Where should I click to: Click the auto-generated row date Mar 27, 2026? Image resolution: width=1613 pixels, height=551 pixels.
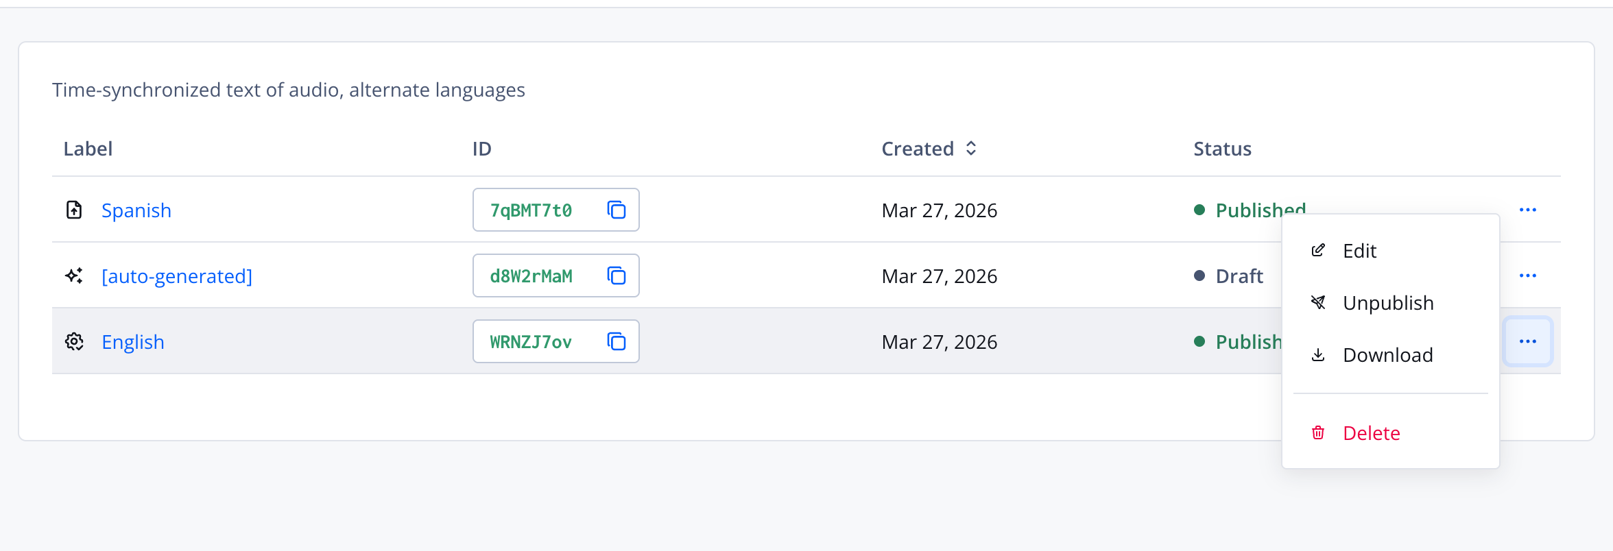coord(940,276)
